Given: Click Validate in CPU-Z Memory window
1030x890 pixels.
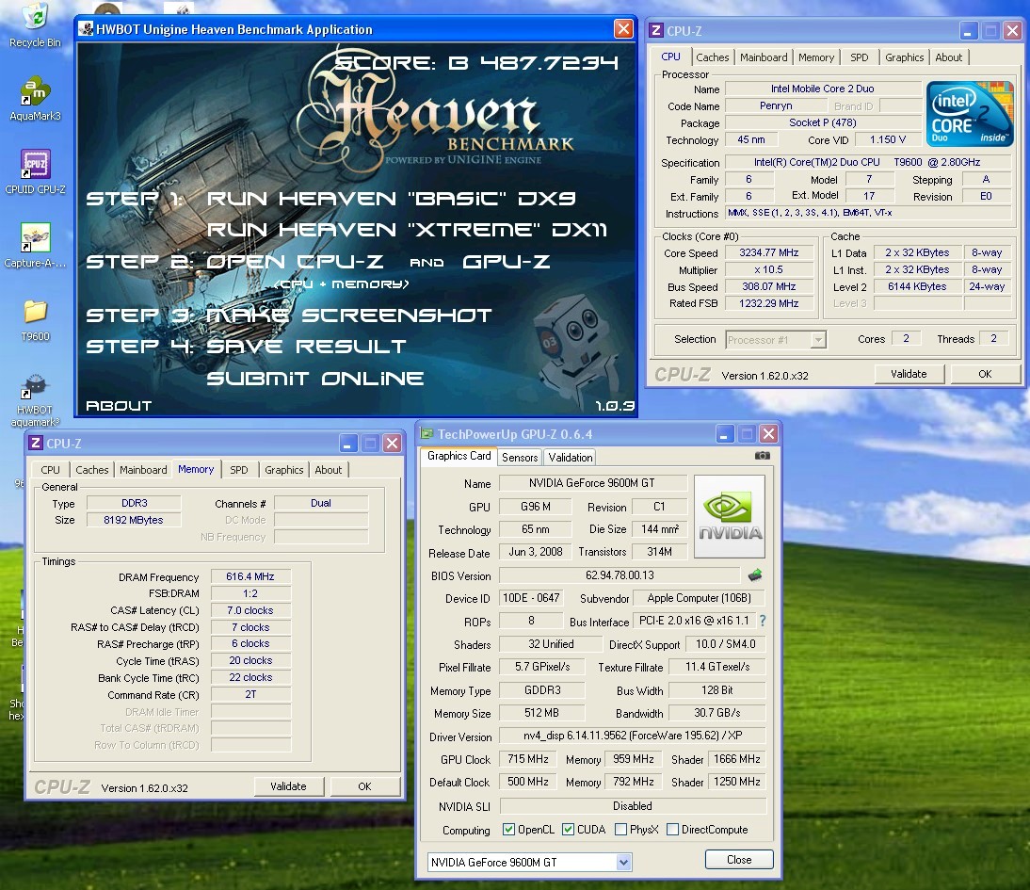Looking at the screenshot, I should [x=288, y=786].
